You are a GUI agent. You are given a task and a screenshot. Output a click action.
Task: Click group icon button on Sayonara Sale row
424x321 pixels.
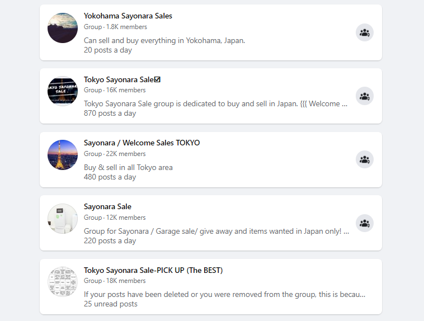pyautogui.click(x=365, y=223)
